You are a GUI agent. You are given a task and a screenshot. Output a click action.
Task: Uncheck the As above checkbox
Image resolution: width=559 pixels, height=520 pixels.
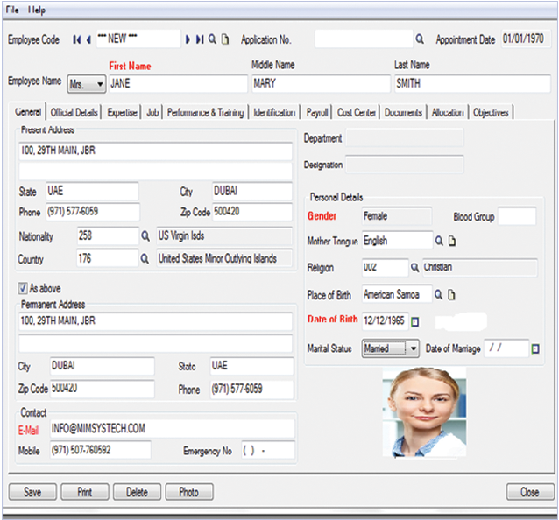[24, 287]
